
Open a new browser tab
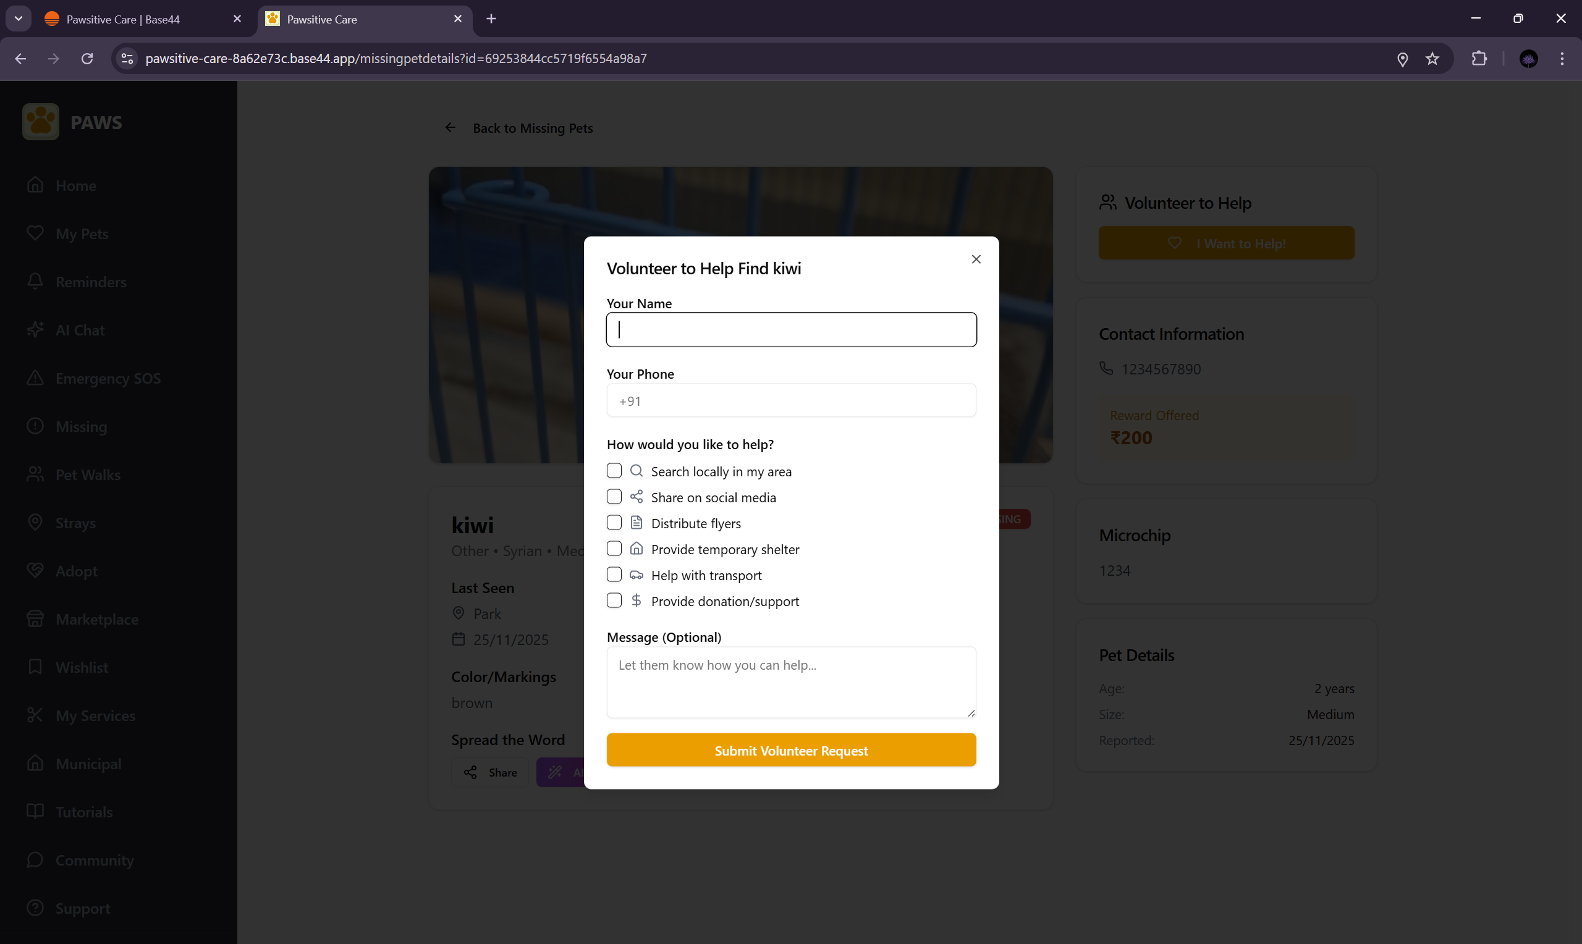tap(491, 19)
